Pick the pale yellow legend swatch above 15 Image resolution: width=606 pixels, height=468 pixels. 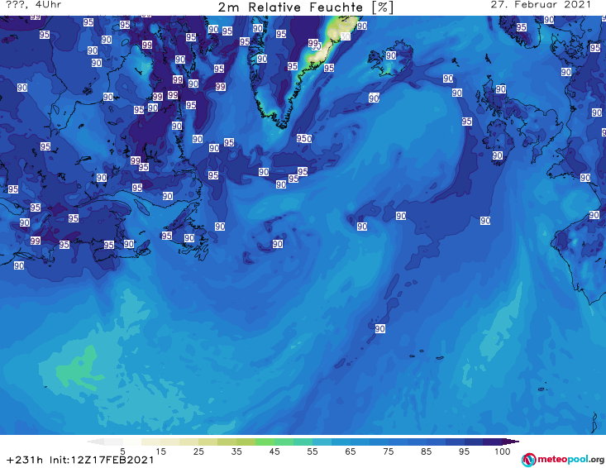click(151, 442)
